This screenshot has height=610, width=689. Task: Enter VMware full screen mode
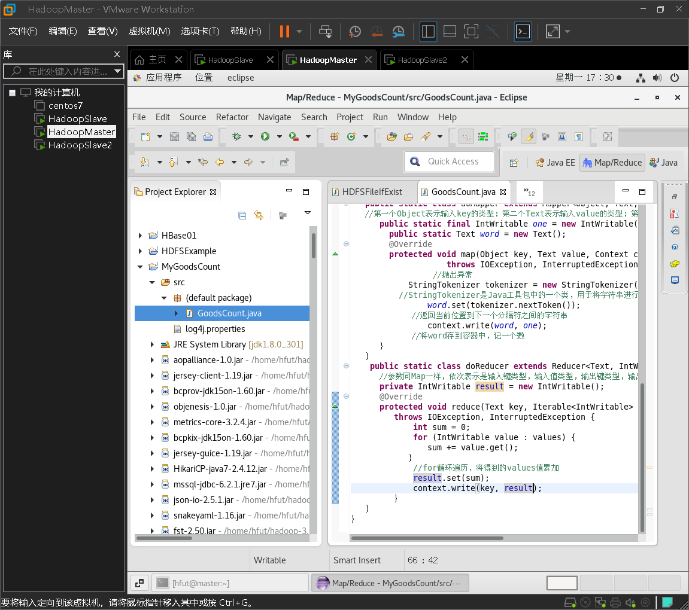[x=471, y=32]
